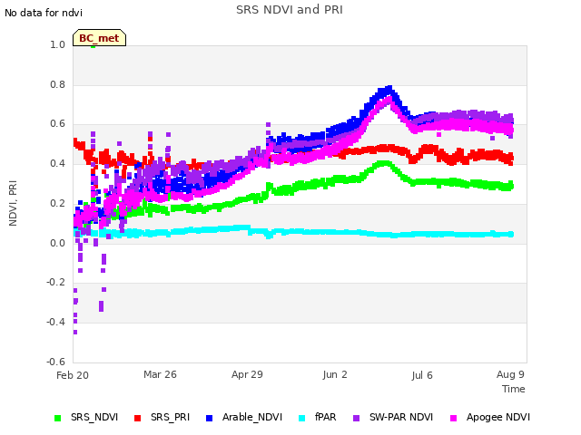
Task: Click the 1.0 y-axis tick label
Action: [x=57, y=44]
